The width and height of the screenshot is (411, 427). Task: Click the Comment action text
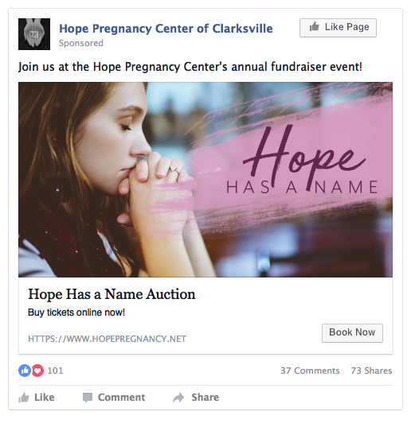(x=121, y=398)
